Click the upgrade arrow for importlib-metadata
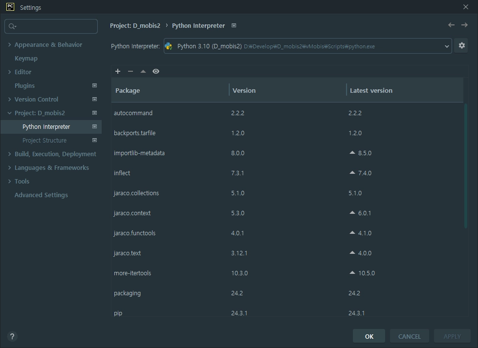This screenshot has height=348, width=478. pos(352,153)
